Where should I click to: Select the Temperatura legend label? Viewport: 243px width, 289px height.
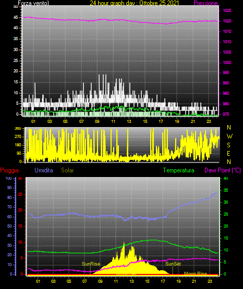pyautogui.click(x=179, y=170)
